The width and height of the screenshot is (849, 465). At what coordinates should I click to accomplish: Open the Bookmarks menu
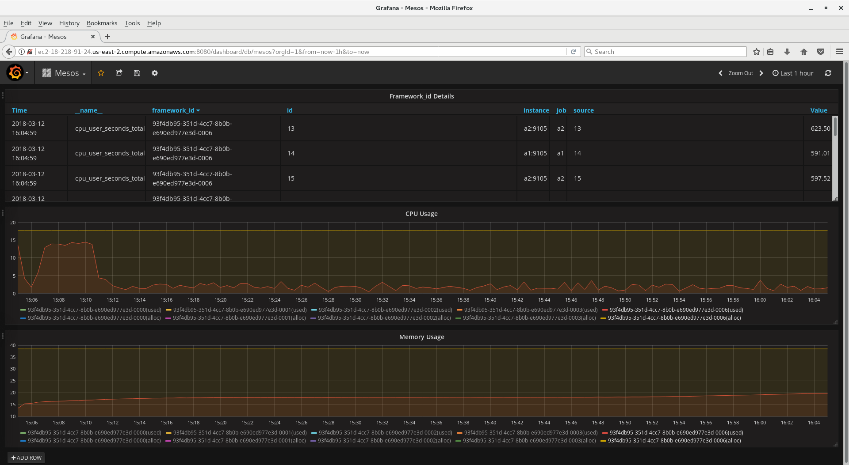click(102, 23)
